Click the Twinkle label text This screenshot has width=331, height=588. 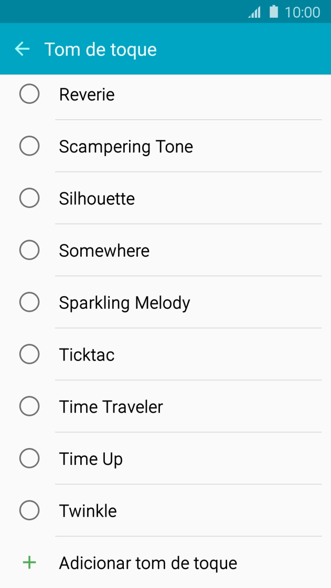(87, 510)
